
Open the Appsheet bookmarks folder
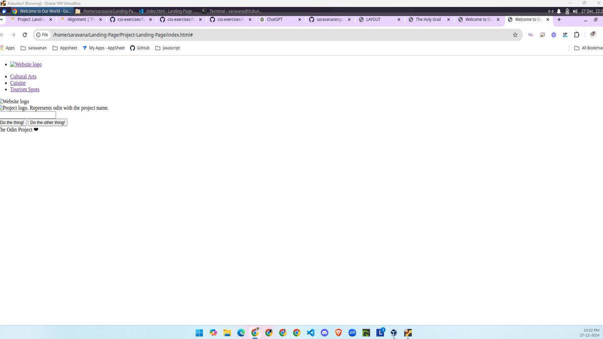[65, 48]
